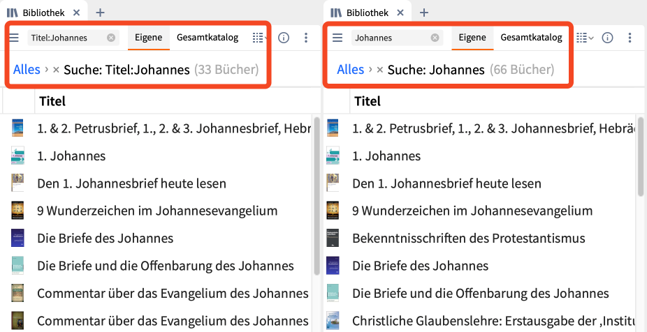Clear the 'Johannes' search field on right
The height and width of the screenshot is (332, 647).
click(x=435, y=38)
